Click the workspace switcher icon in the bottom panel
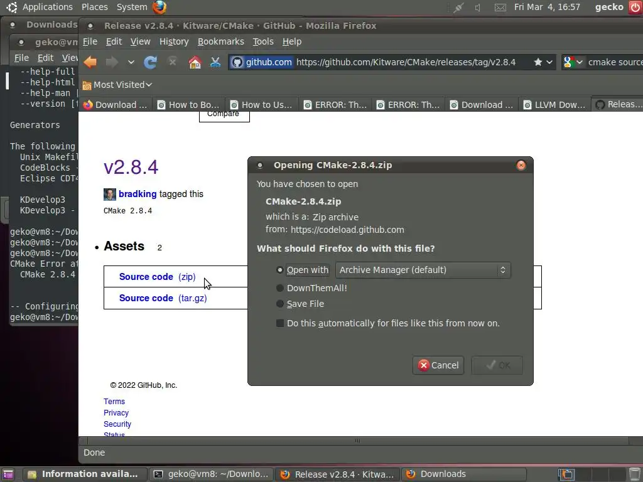Image resolution: width=643 pixels, height=482 pixels. [x=566, y=474]
